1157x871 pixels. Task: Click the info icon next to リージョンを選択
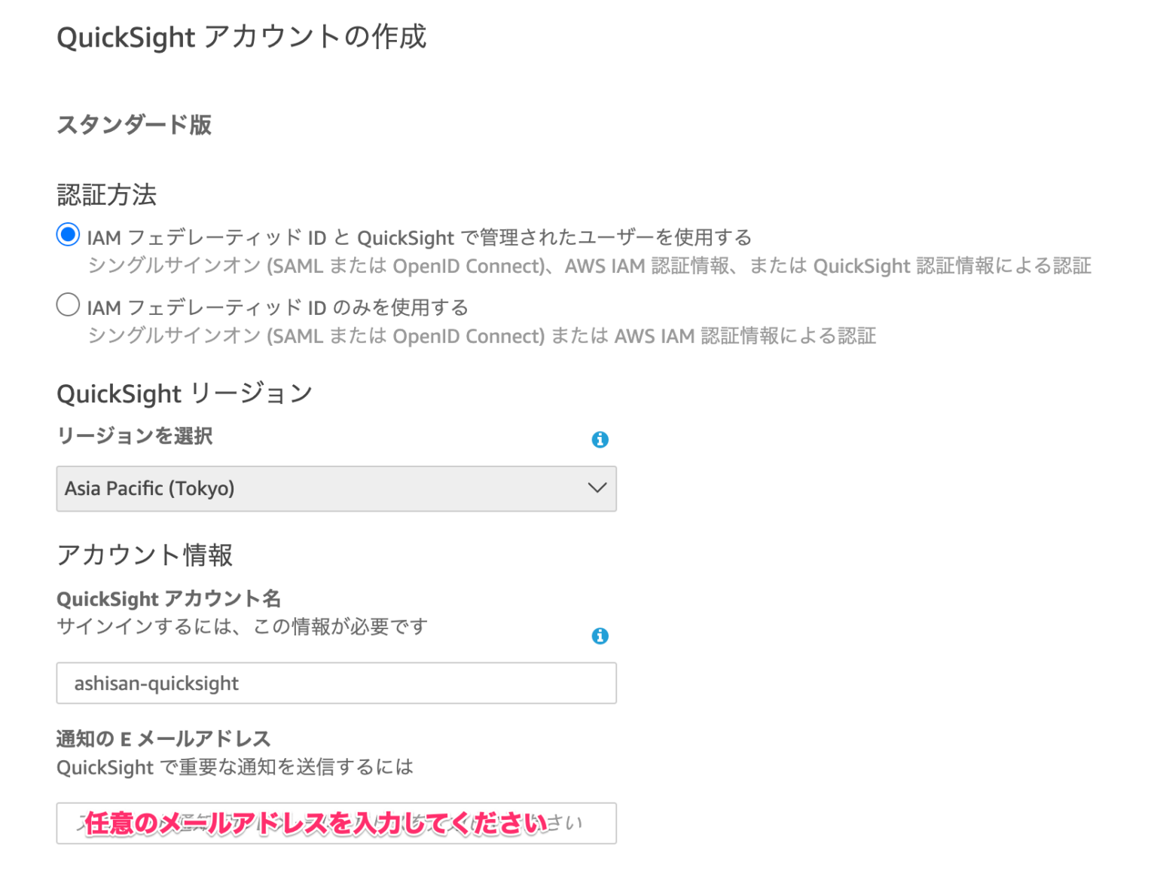(600, 440)
